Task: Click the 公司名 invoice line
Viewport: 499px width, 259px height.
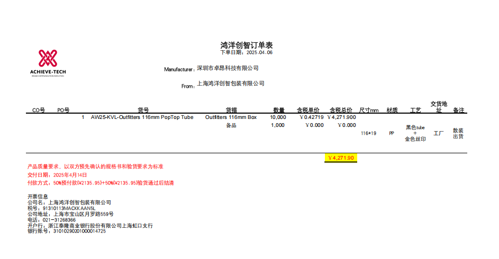Action: tap(69, 202)
